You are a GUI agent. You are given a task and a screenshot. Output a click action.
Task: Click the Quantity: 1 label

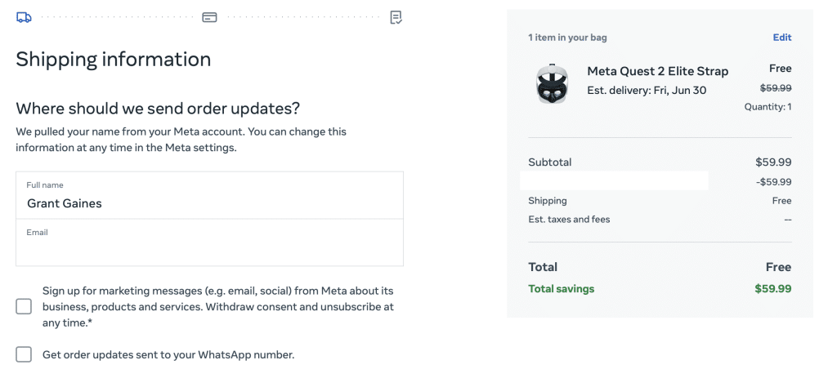click(768, 107)
